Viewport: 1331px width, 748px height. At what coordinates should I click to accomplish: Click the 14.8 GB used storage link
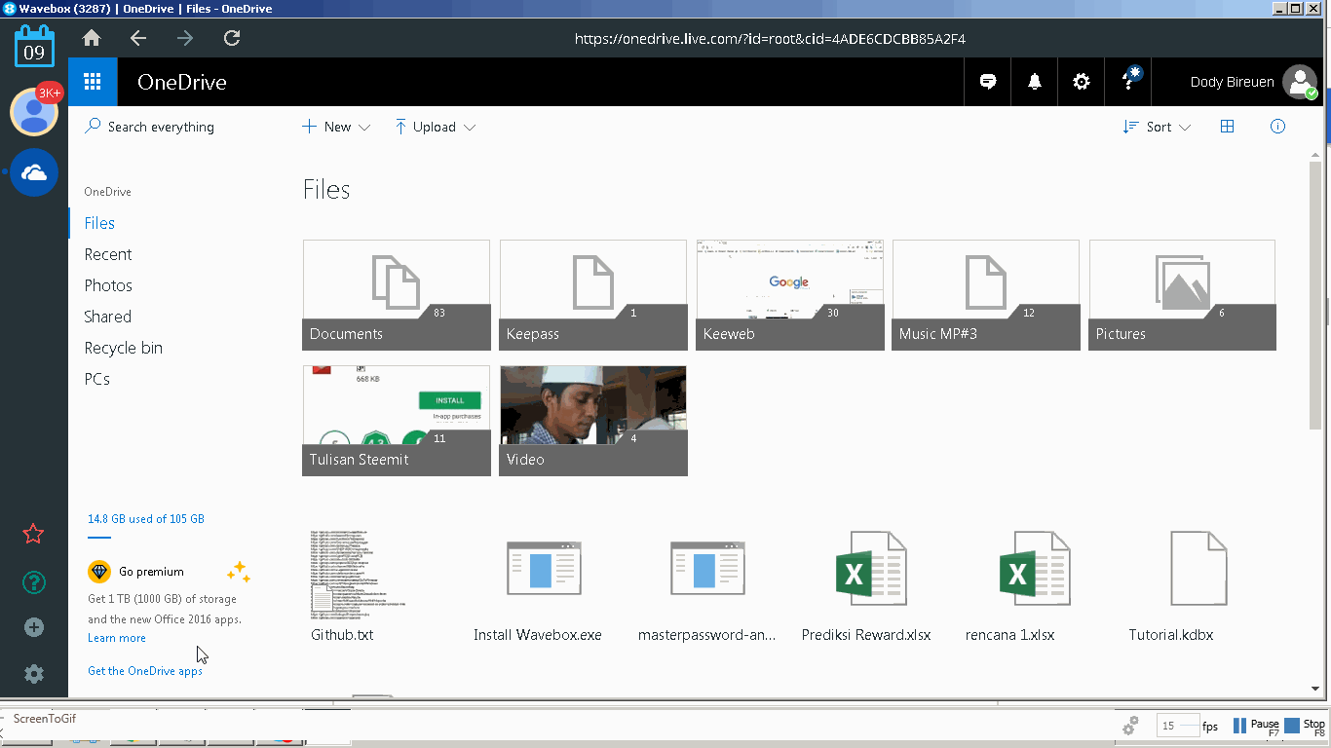pyautogui.click(x=146, y=519)
